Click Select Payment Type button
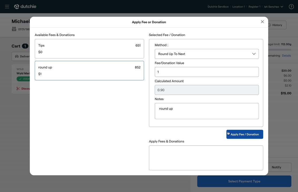The height and width of the screenshot is (192, 298). point(244,181)
